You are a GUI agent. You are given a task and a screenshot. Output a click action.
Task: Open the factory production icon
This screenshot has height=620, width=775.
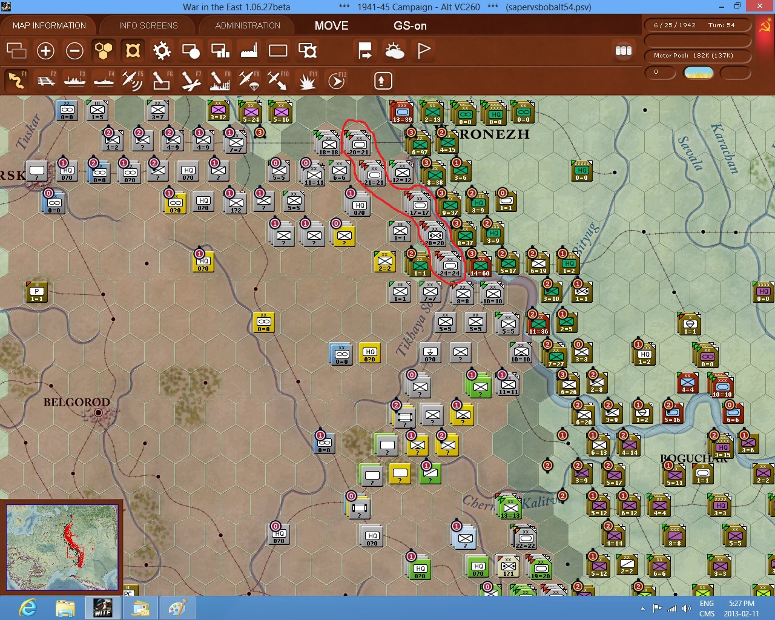tap(249, 50)
